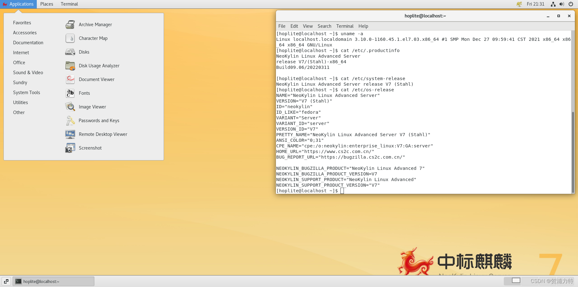Viewport: 578px width, 287px height.
Task: Click the Fri 21:31 clock
Action: tap(536, 4)
